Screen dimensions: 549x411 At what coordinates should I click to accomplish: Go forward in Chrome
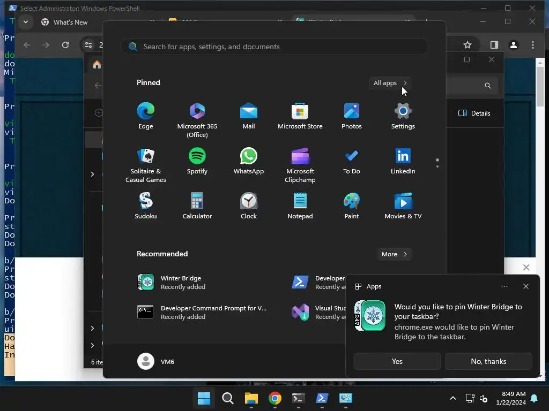pos(46,45)
